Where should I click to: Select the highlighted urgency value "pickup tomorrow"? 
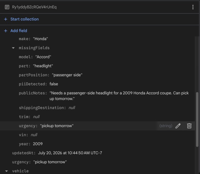click(57, 126)
